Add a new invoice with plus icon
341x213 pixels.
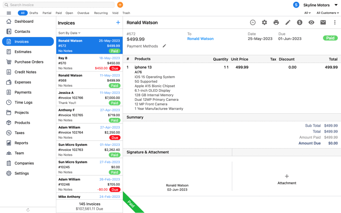pyautogui.click(x=118, y=22)
